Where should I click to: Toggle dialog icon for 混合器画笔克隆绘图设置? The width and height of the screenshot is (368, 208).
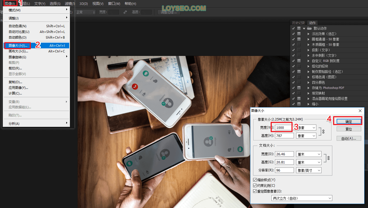[299, 99]
